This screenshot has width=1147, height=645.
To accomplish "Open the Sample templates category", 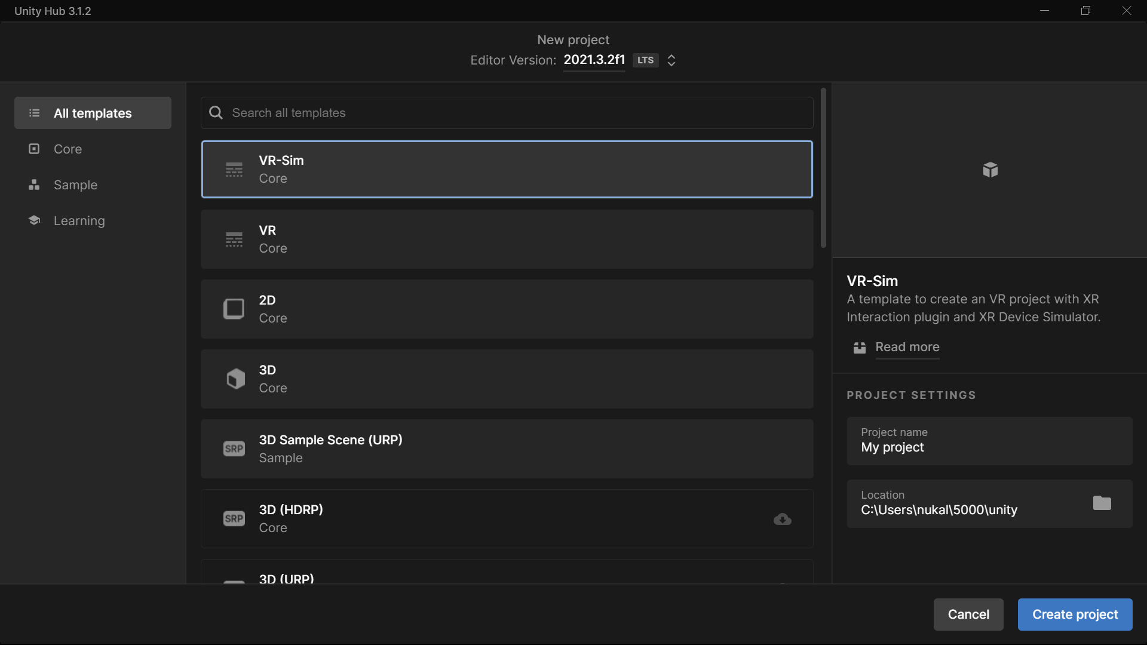I will click(75, 185).
